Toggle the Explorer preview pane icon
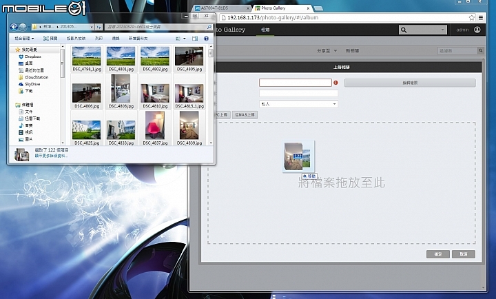Image resolution: width=496 pixels, height=299 pixels. tap(195, 39)
